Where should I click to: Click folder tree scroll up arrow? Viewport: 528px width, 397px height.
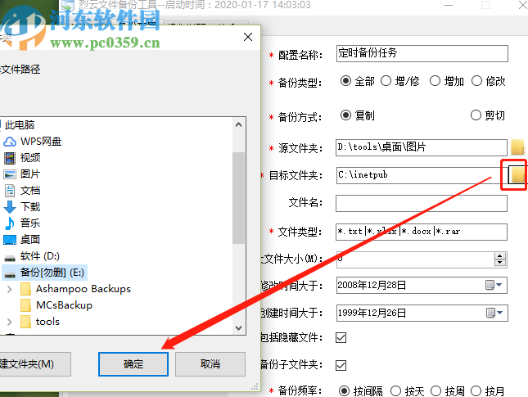click(239, 124)
